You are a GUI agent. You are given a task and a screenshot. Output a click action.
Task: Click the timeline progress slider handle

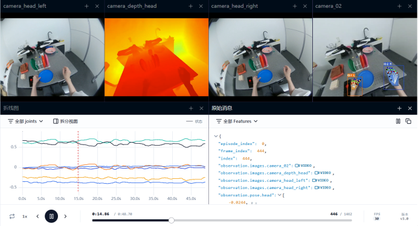pyautogui.click(x=172, y=221)
